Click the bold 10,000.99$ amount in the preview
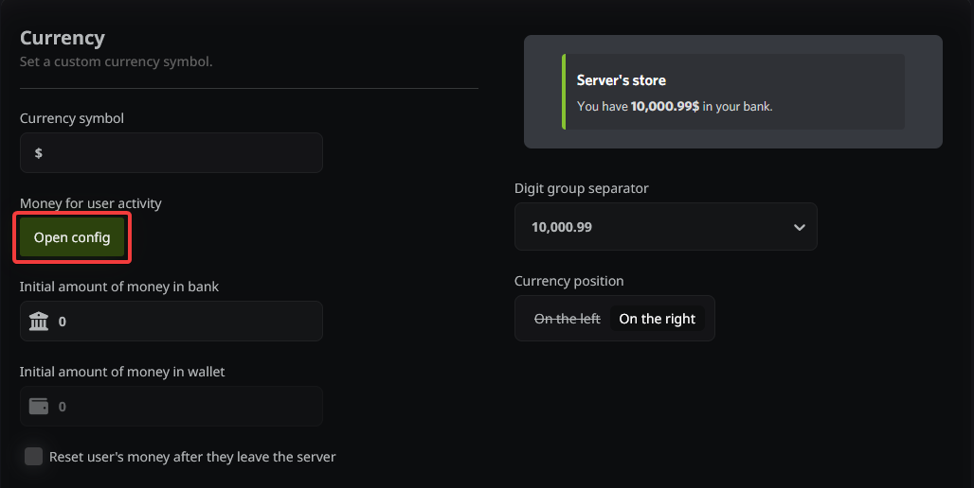The image size is (974, 488). click(664, 107)
